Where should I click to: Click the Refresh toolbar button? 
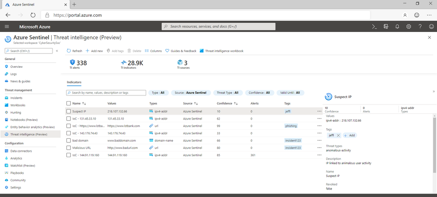tap(74, 51)
